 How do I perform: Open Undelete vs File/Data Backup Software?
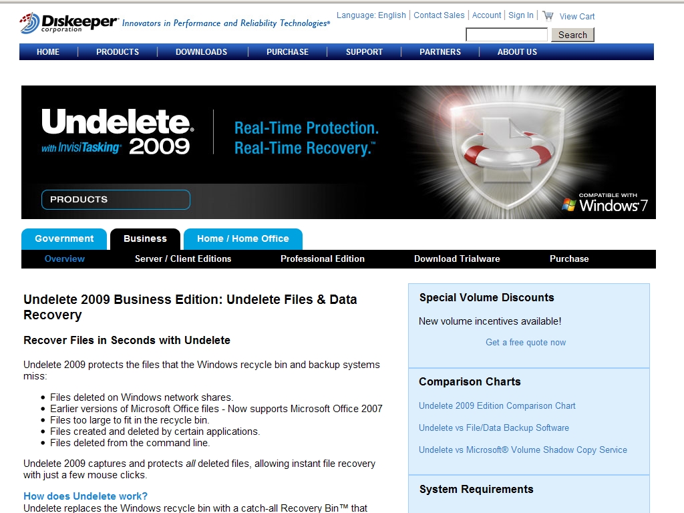point(494,428)
